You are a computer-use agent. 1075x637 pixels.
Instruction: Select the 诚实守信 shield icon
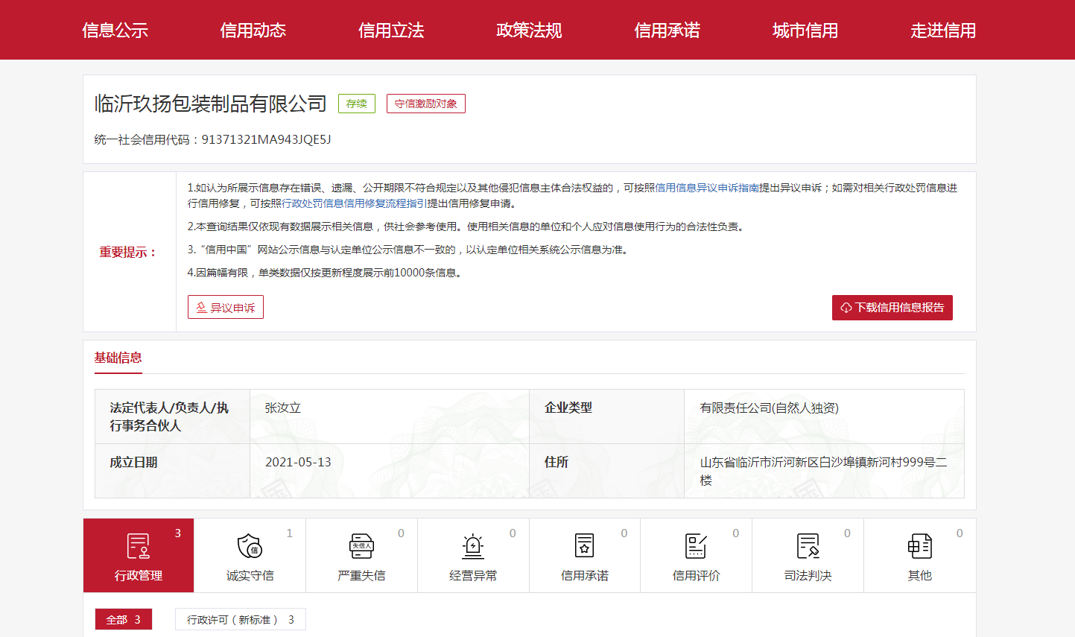pyautogui.click(x=250, y=546)
